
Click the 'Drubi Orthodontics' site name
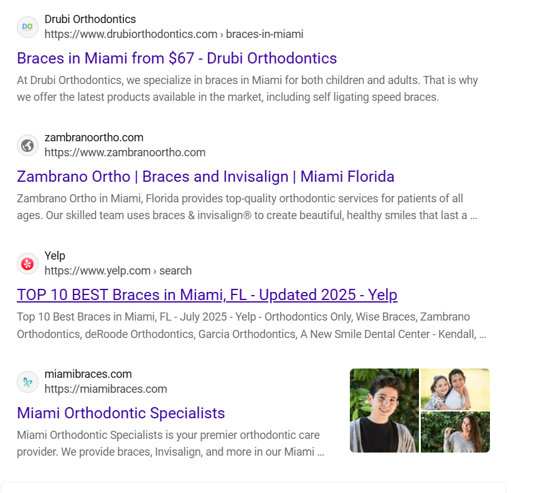pyautogui.click(x=90, y=19)
